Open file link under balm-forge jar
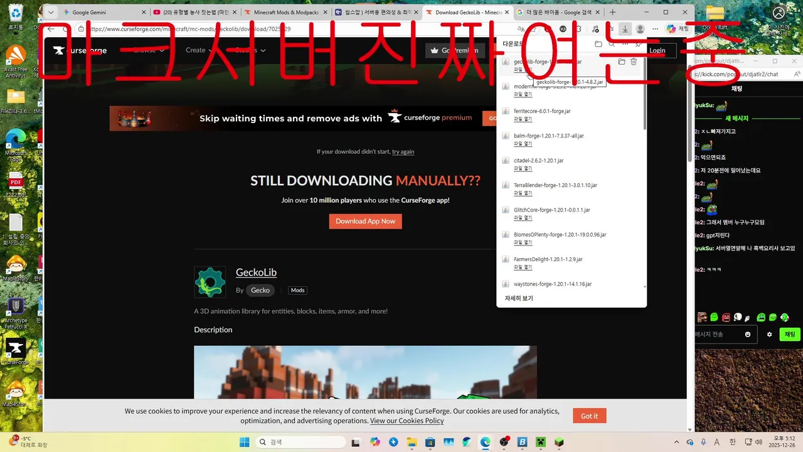The width and height of the screenshot is (803, 452). click(x=523, y=143)
